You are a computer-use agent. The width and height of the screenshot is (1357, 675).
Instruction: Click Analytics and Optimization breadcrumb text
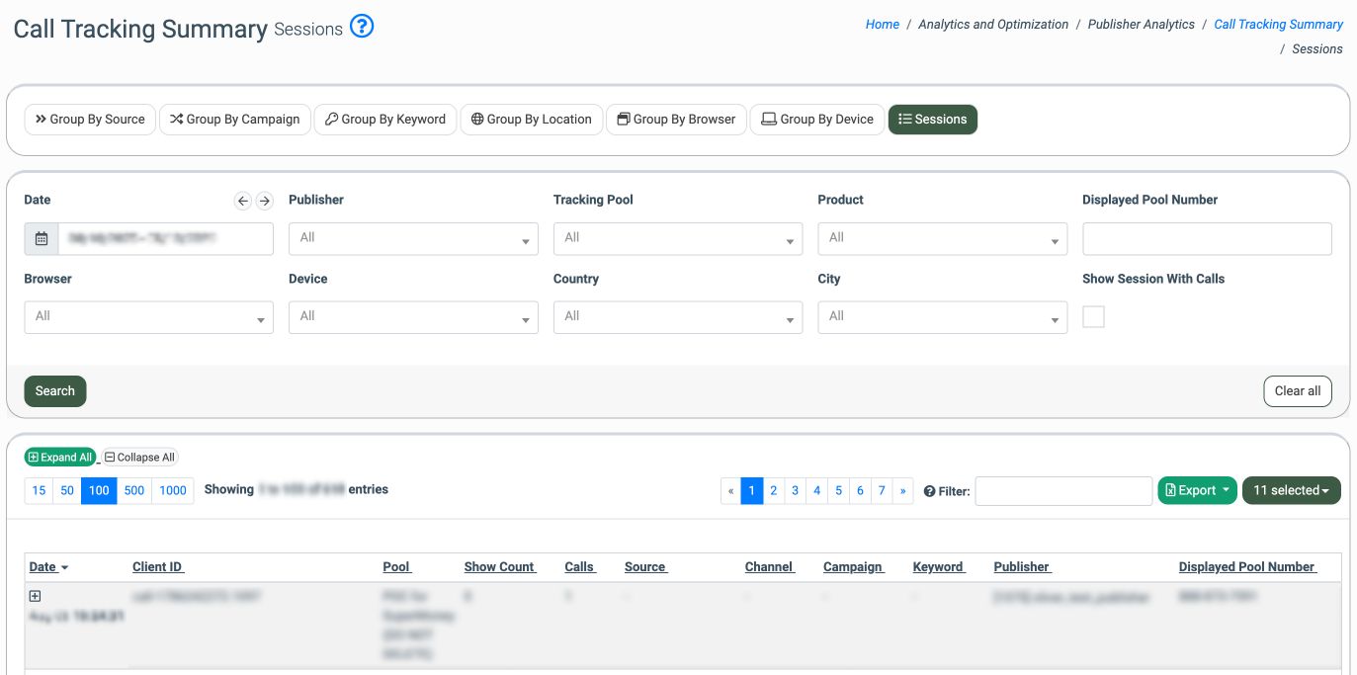(x=993, y=25)
